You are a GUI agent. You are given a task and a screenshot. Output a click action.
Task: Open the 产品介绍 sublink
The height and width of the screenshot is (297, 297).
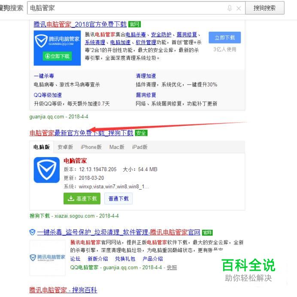[x=153, y=259]
